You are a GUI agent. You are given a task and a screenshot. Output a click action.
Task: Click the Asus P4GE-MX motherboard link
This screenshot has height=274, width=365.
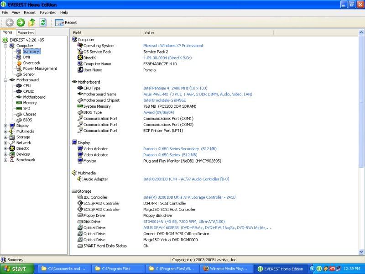point(197,95)
